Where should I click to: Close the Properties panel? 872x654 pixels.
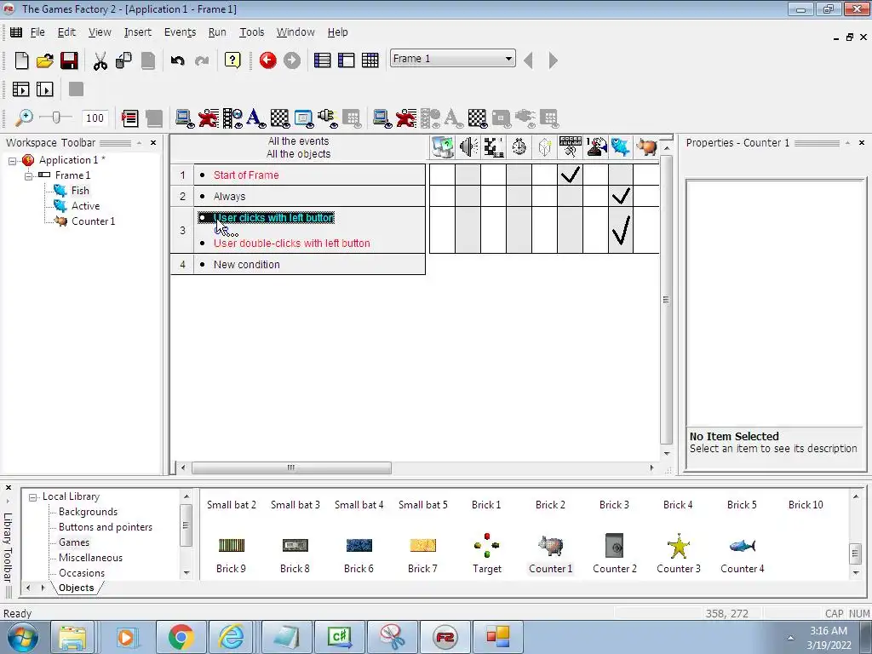coord(862,143)
